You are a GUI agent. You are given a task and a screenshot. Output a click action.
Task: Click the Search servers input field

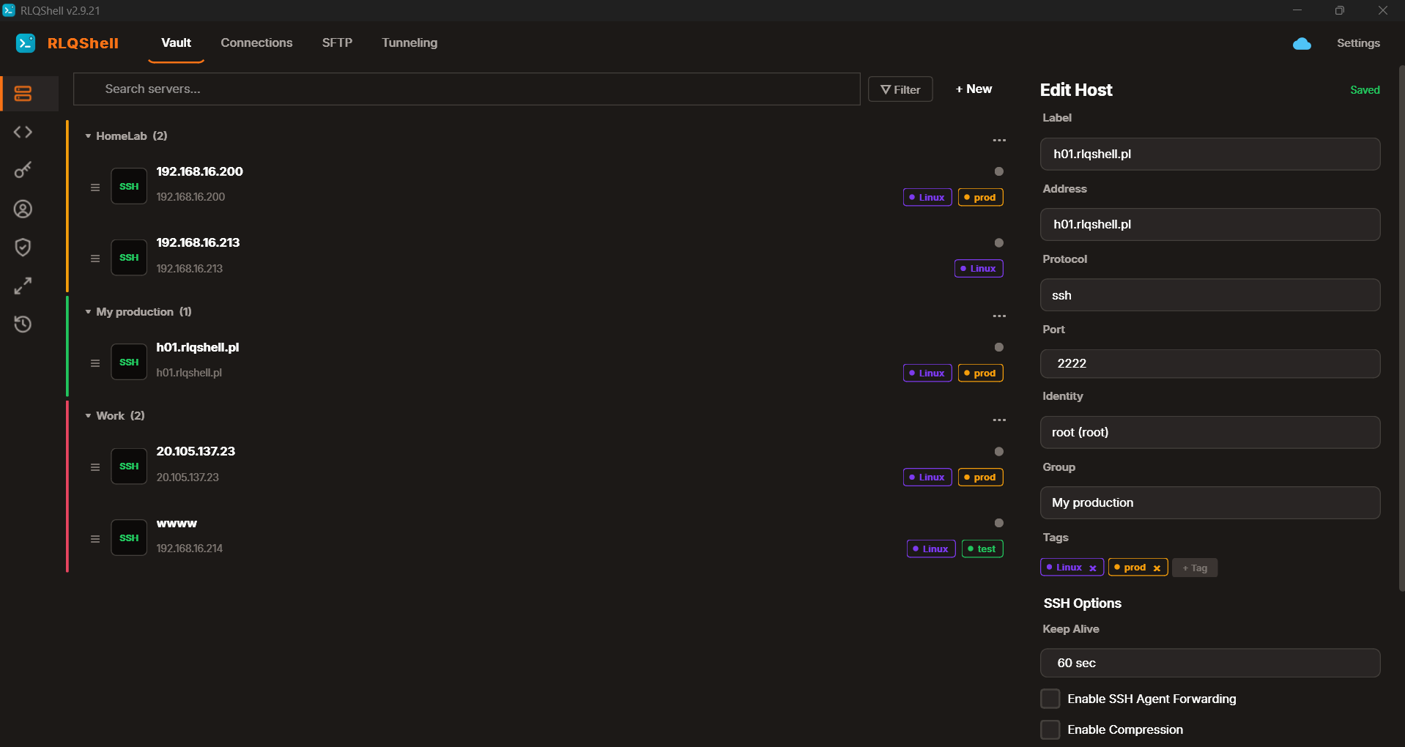(x=467, y=89)
